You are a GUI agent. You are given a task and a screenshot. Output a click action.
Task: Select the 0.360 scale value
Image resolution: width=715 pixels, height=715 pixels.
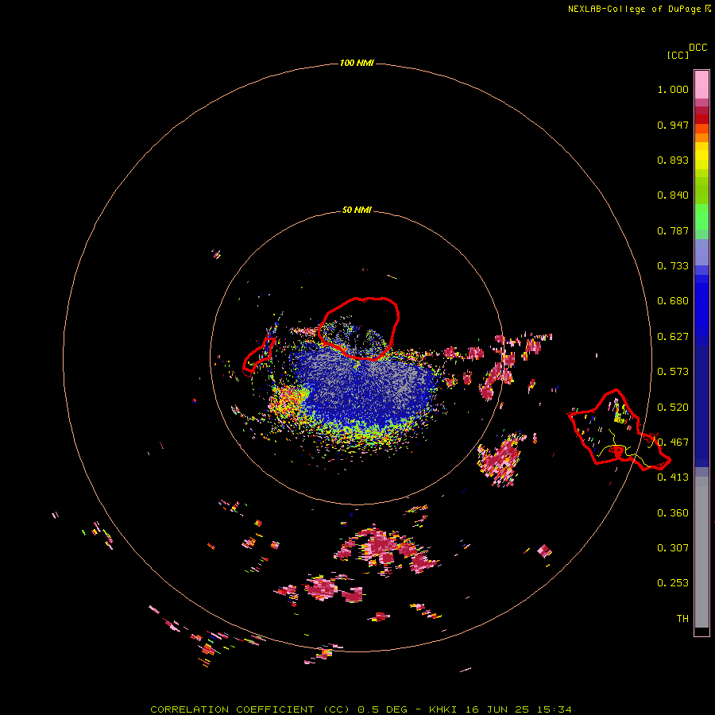pyautogui.click(x=673, y=513)
